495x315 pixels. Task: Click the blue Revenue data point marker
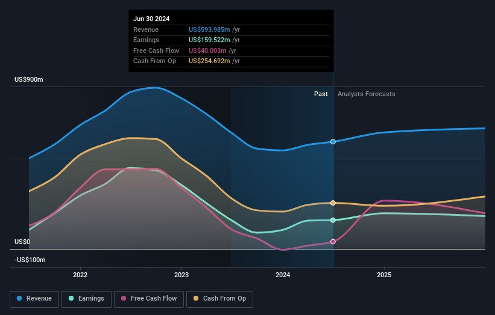pyautogui.click(x=333, y=142)
